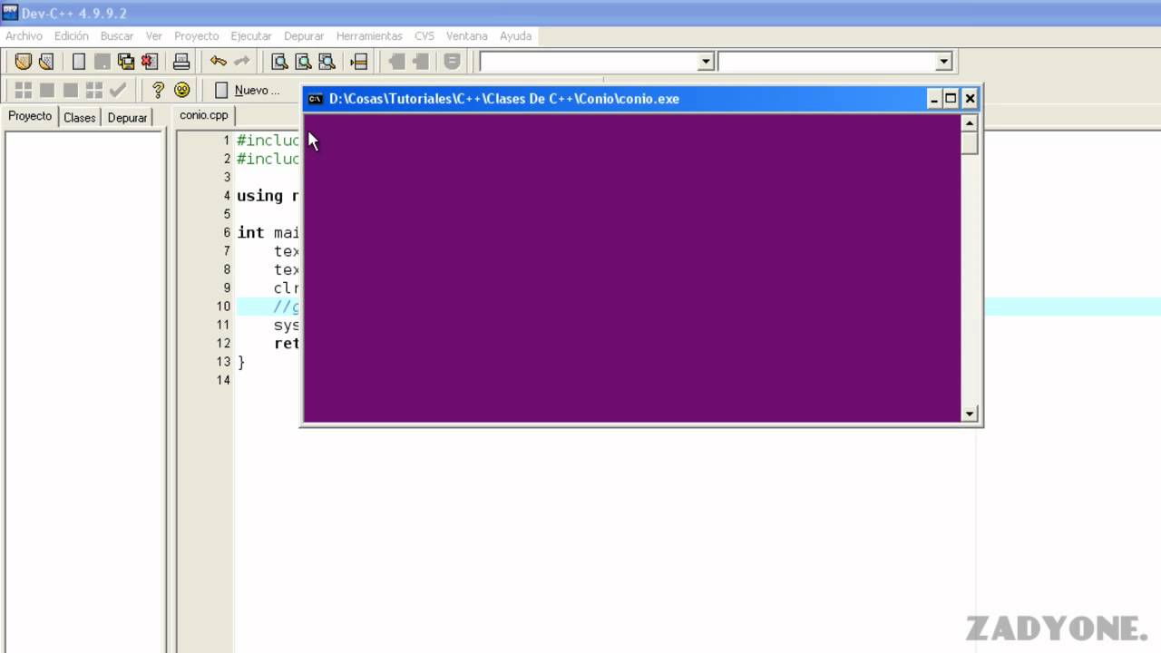The image size is (1161, 653).
Task: Click the rebuild all toolbar icon
Action: [93, 90]
